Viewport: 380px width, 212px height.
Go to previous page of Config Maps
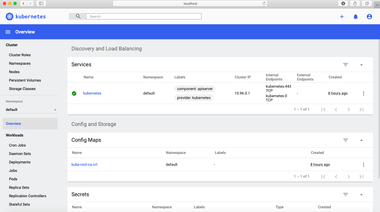click(x=336, y=177)
